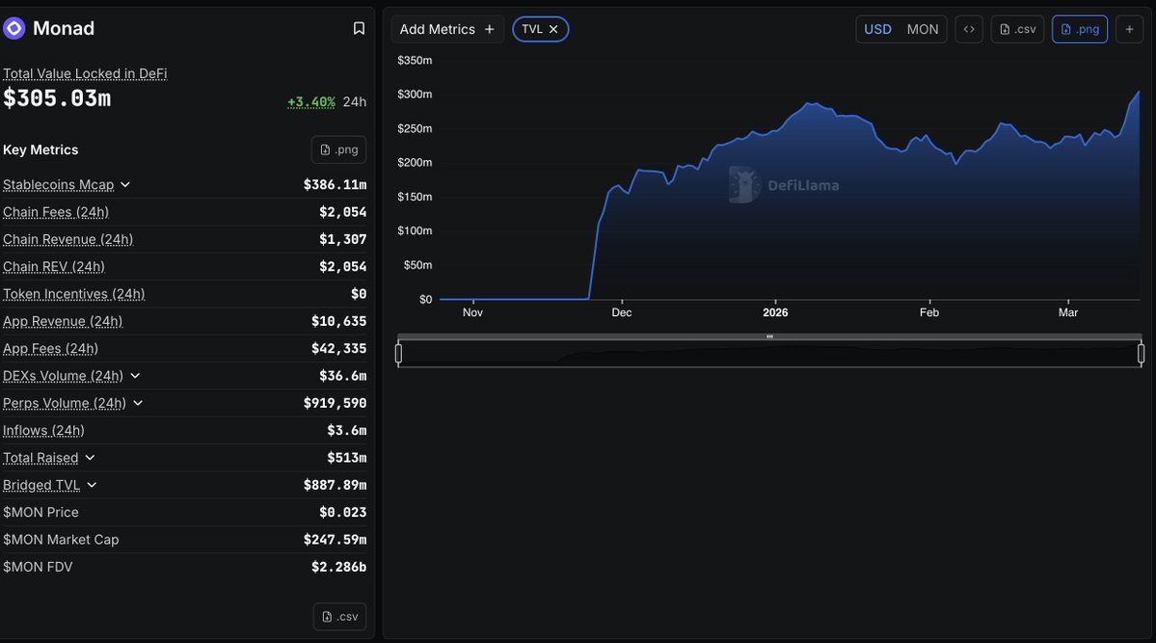Image resolution: width=1156 pixels, height=643 pixels.
Task: Click the $919,590 perps volume value
Action: point(335,403)
